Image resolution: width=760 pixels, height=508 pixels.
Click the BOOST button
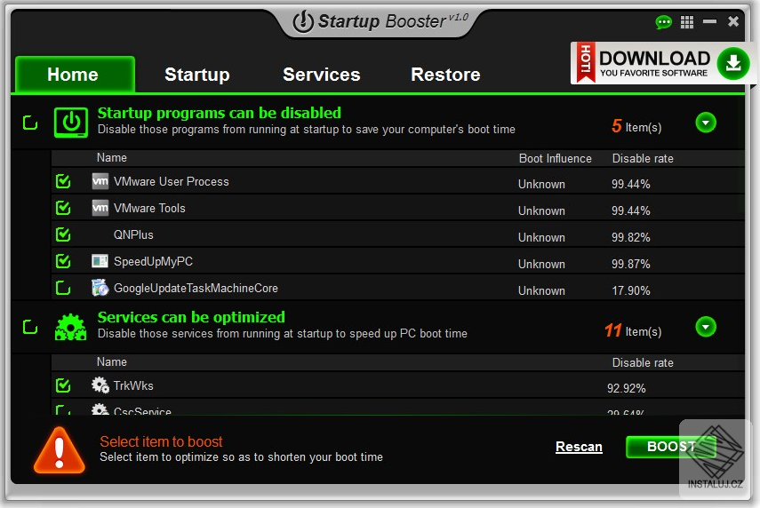click(671, 447)
